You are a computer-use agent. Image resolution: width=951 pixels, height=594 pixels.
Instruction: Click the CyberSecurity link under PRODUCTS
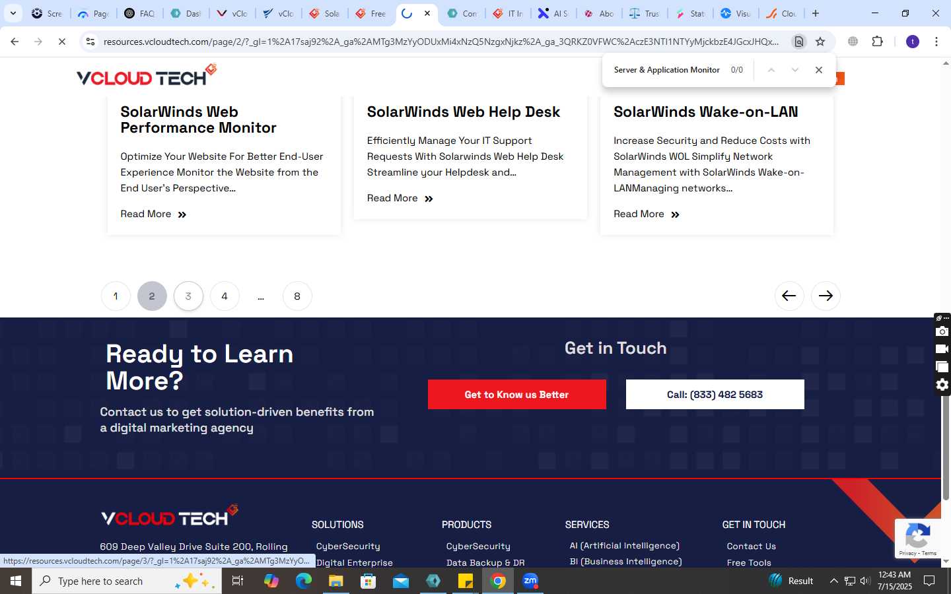(478, 546)
